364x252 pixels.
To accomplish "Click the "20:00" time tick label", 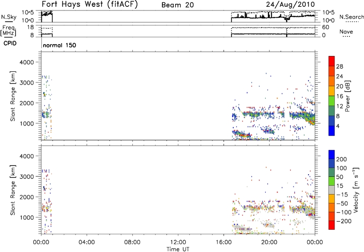I will point(269,242).
